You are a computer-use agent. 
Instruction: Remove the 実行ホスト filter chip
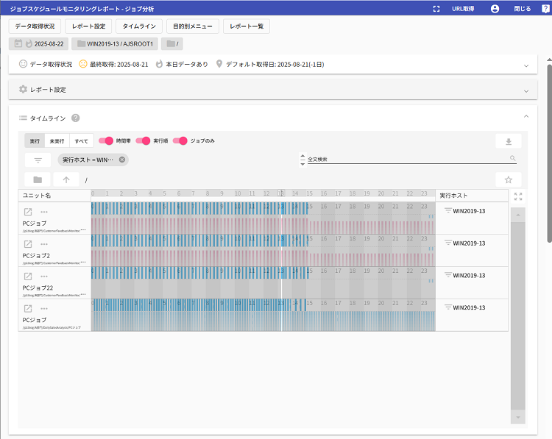click(x=121, y=160)
